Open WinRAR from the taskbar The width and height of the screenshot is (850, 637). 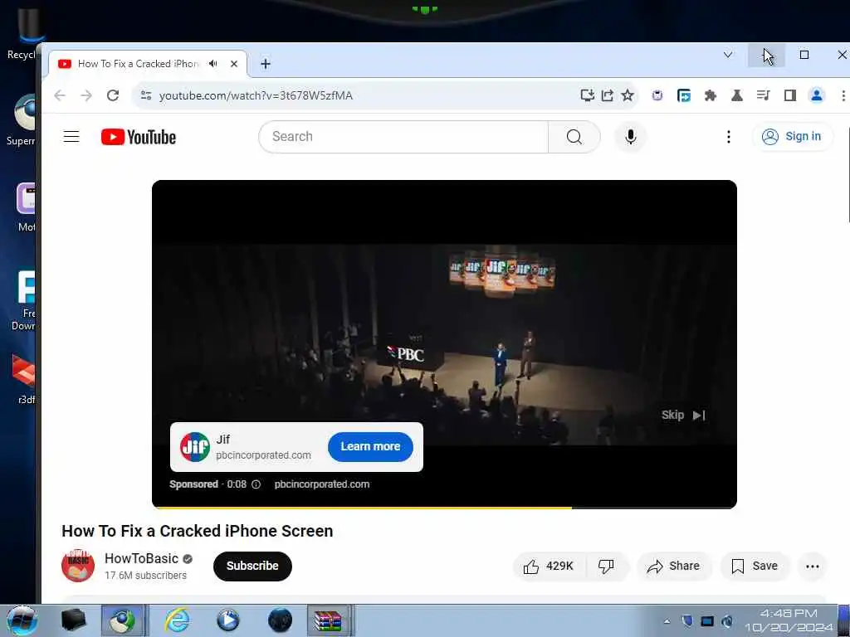(328, 620)
